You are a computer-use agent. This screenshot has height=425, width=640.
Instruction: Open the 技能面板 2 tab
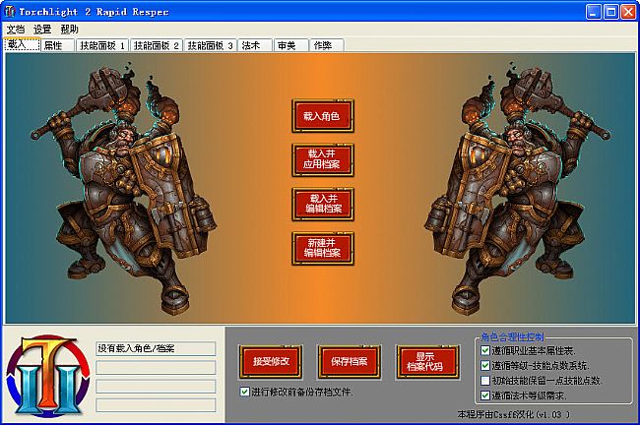tap(156, 45)
